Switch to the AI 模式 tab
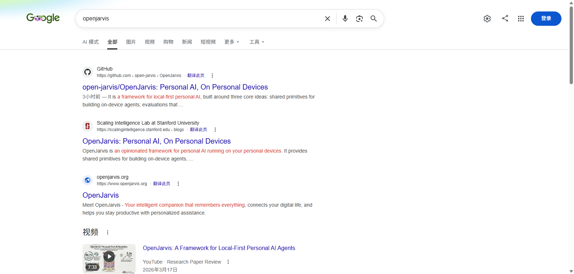 coord(90,42)
